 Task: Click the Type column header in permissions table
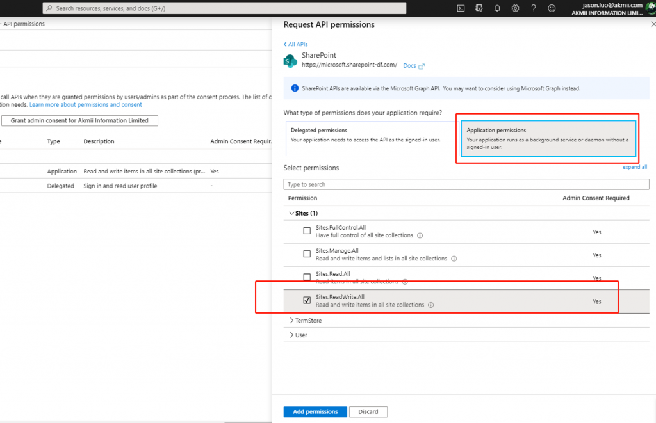(x=54, y=141)
